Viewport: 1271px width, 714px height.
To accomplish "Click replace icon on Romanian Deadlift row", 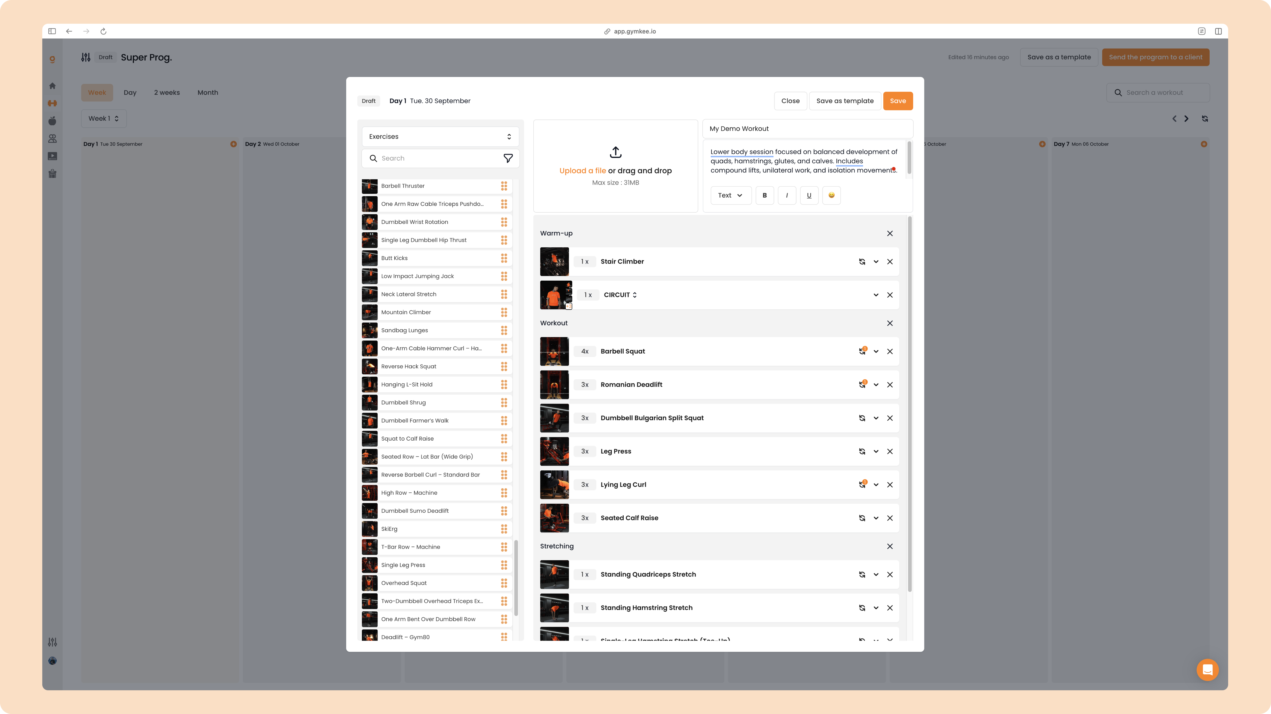I will click(862, 384).
